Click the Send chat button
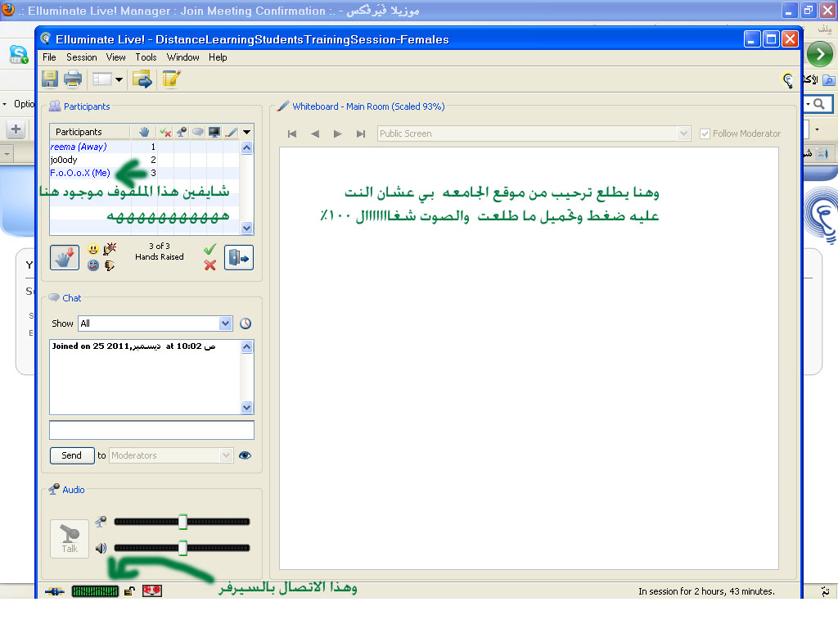 click(x=72, y=455)
